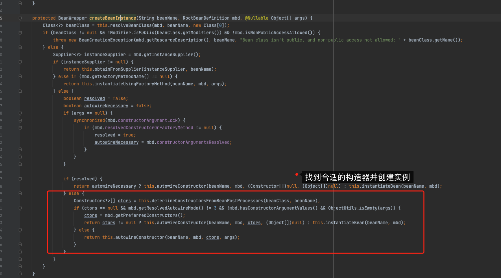Fold the 'if (beanClass != null' block in gutter
Screen dimensions: 501x278
click(20, 33)
